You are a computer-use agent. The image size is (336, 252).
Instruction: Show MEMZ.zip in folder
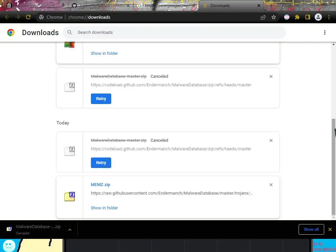pos(104,208)
